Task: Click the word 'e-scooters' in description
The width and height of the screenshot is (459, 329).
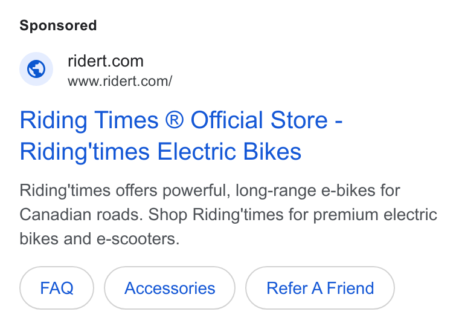Action: tap(138, 239)
